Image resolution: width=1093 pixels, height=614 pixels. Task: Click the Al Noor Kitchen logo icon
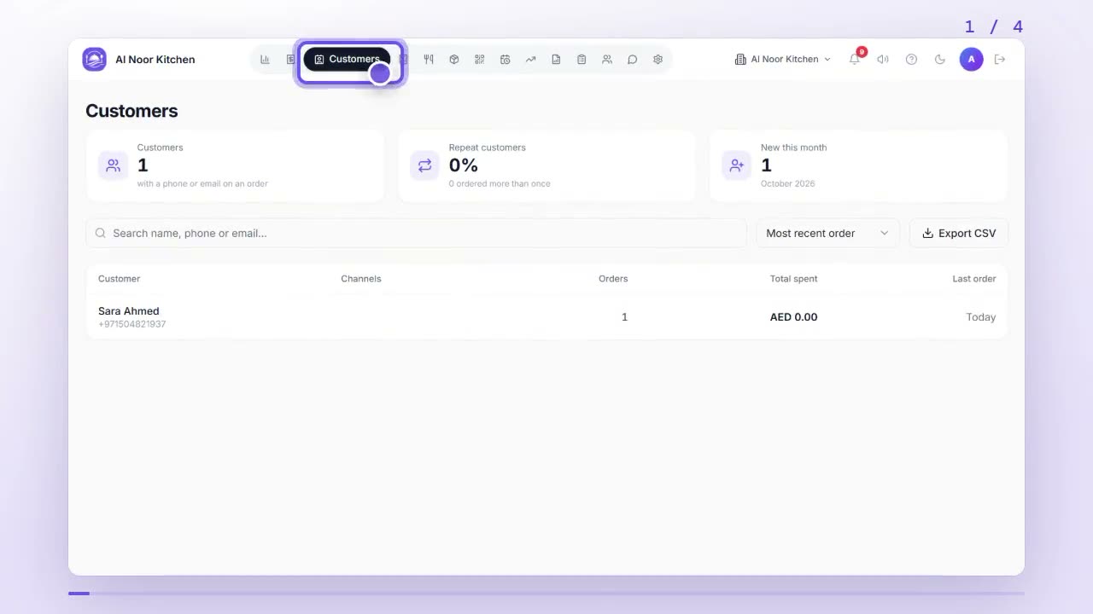coord(94,60)
